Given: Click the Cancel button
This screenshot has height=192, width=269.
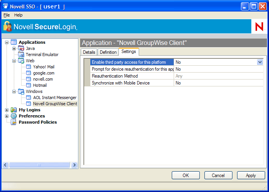Looking at the screenshot, I should click(218, 175).
